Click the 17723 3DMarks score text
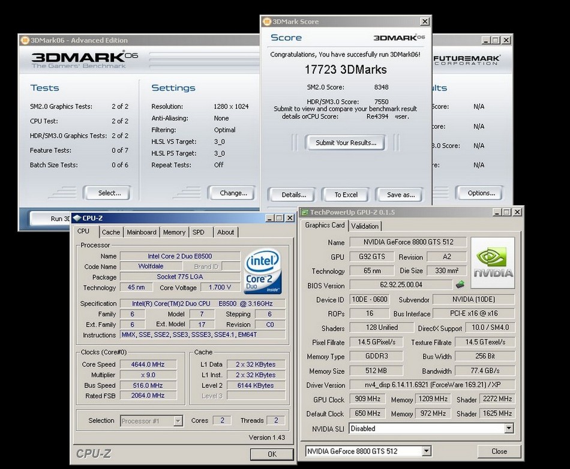 346,70
